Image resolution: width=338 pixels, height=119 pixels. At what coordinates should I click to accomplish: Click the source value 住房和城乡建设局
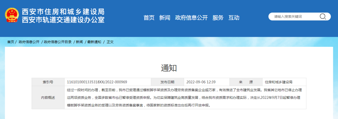click(x=279, y=82)
